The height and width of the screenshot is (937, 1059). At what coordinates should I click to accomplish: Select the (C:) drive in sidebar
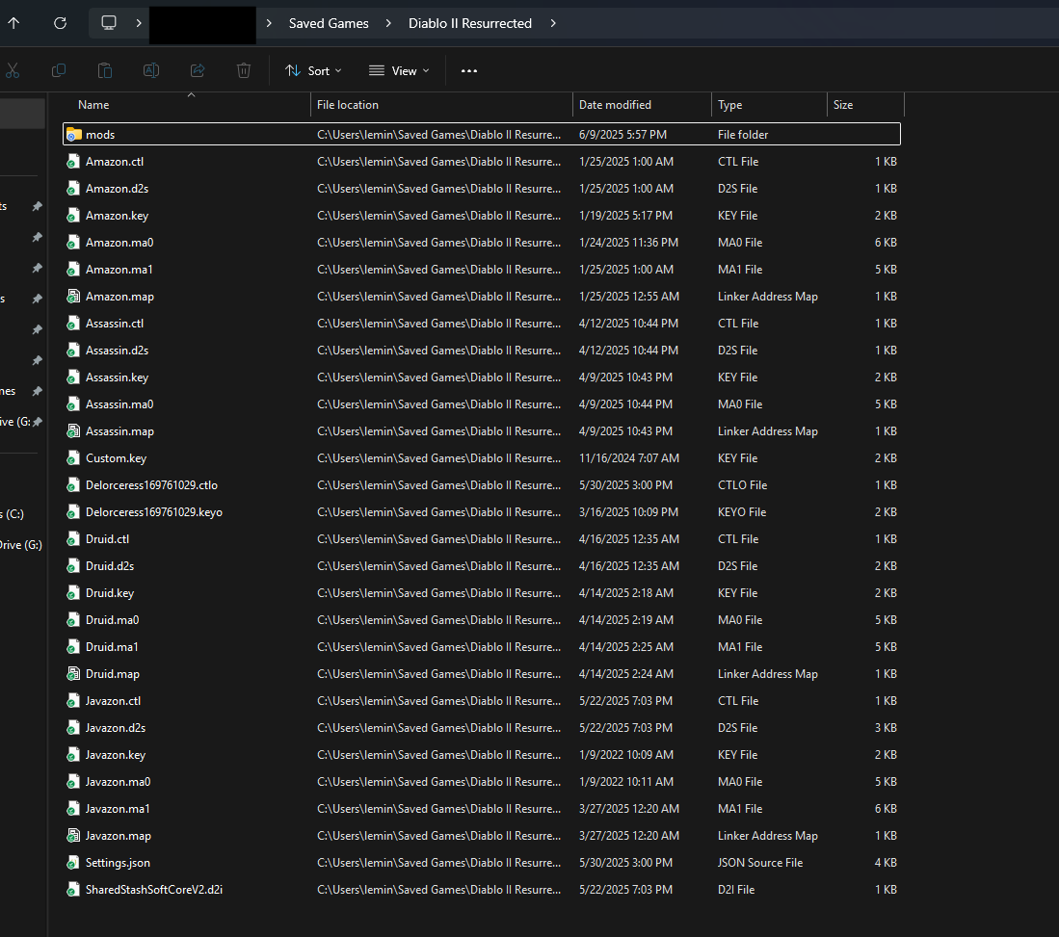point(13,513)
